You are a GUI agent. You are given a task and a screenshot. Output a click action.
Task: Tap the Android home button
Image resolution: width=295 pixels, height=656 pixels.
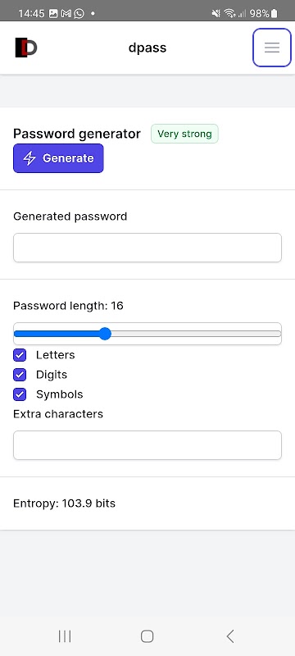(x=147, y=636)
